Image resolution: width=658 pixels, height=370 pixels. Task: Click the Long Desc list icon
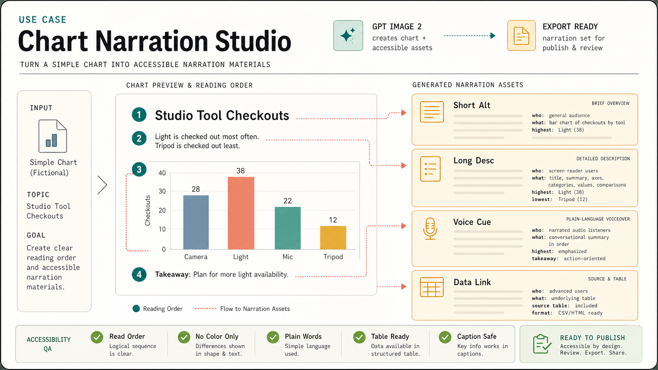[430, 169]
